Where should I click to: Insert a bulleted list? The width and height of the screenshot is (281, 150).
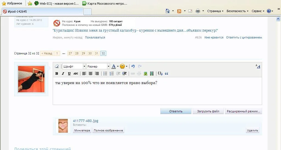coord(105,74)
